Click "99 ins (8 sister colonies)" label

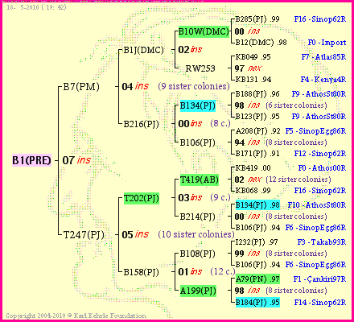tap(281, 254)
